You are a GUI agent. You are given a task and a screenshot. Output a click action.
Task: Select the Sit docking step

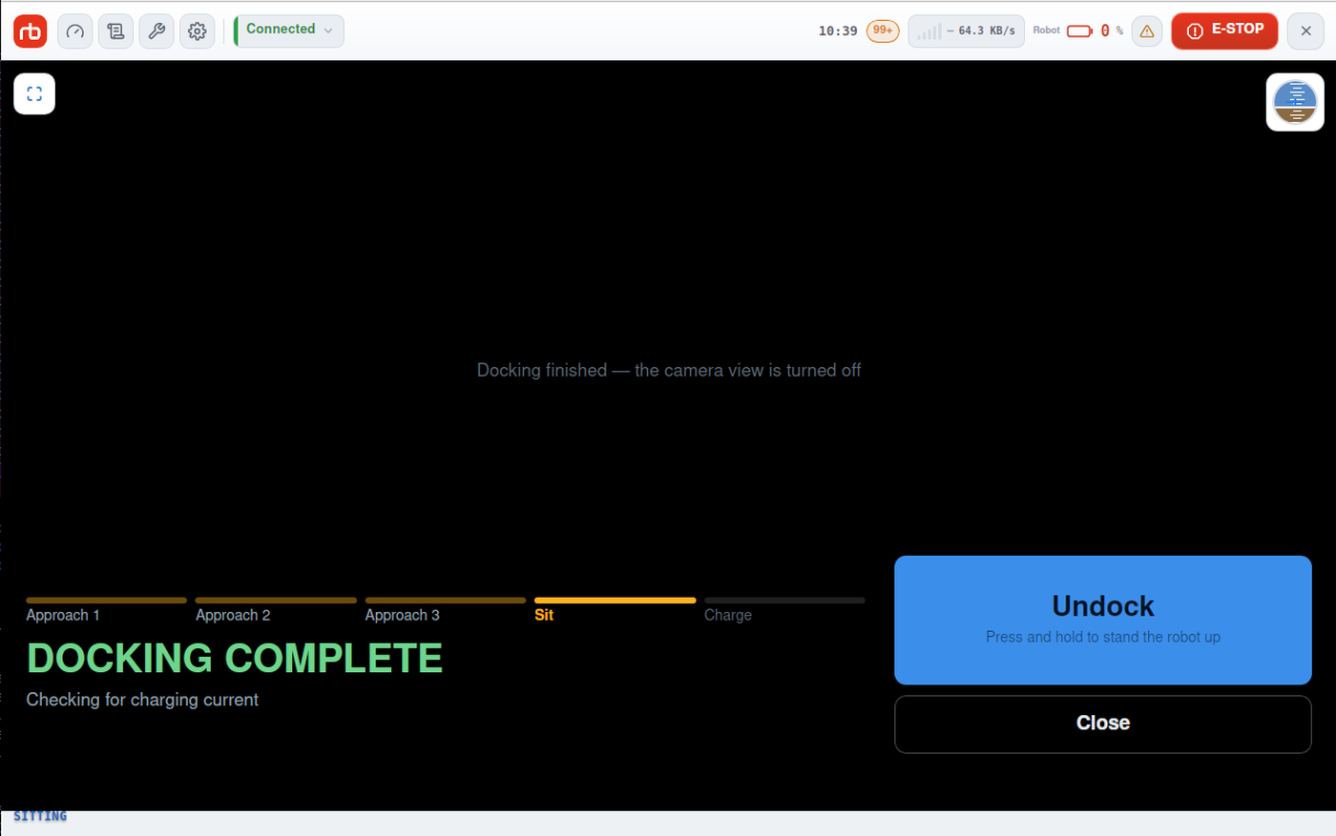tap(615, 610)
